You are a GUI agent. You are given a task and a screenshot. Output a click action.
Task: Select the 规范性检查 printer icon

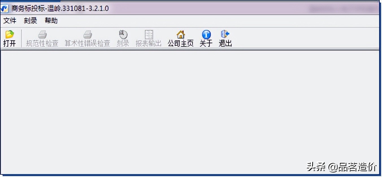[42, 34]
